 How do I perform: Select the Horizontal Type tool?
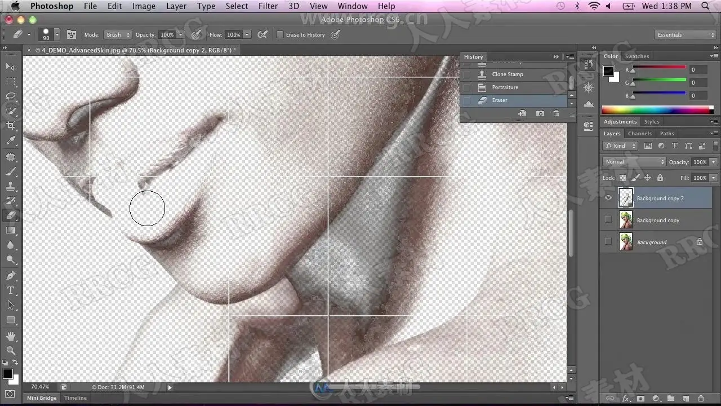[11, 290]
